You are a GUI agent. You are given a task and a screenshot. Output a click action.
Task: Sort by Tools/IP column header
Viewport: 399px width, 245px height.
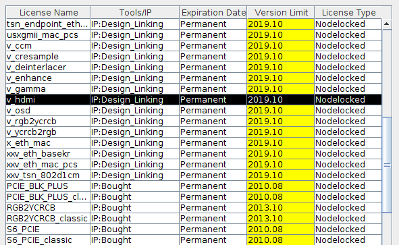[135, 12]
